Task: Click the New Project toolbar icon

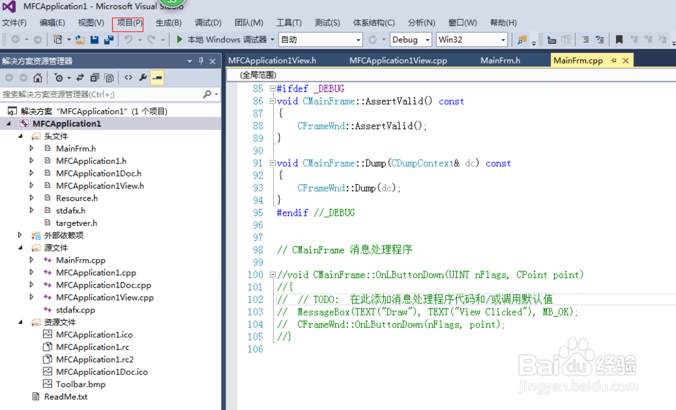Action: point(57,40)
